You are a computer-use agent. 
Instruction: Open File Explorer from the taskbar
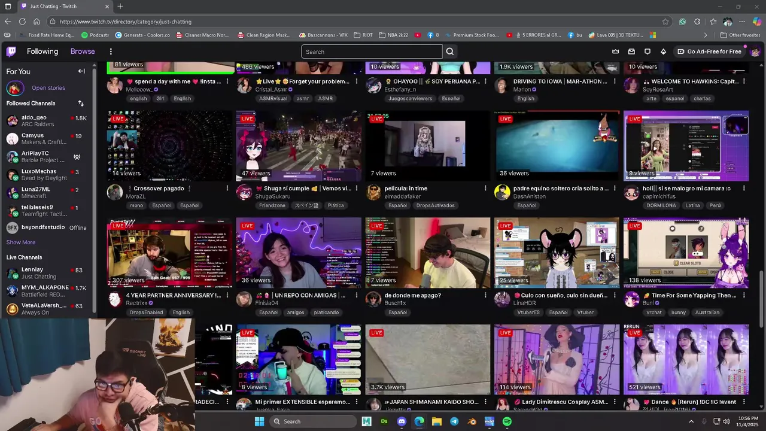pos(437,421)
